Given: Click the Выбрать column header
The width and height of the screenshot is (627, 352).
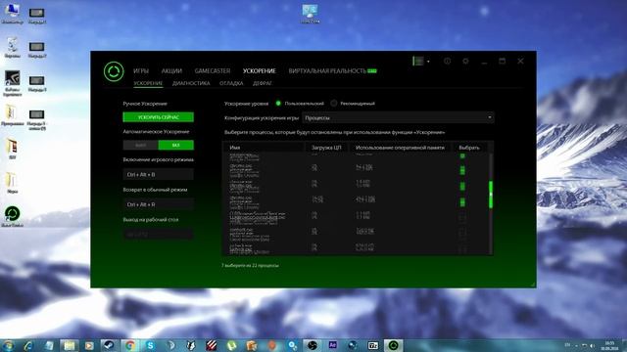Looking at the screenshot, I should [468, 148].
